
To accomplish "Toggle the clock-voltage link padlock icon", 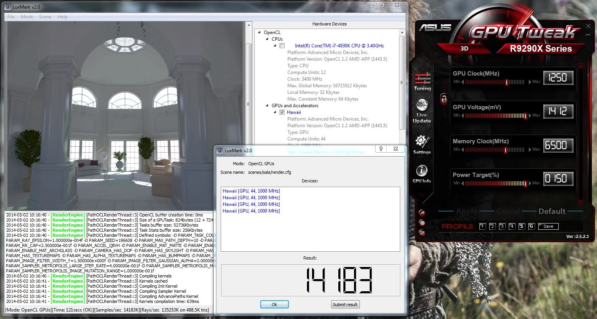I will click(444, 98).
